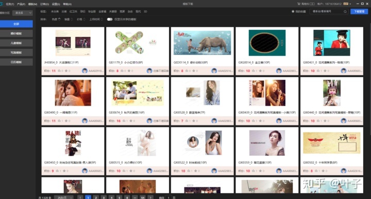Go to next page with right chevron

pos(150,197)
